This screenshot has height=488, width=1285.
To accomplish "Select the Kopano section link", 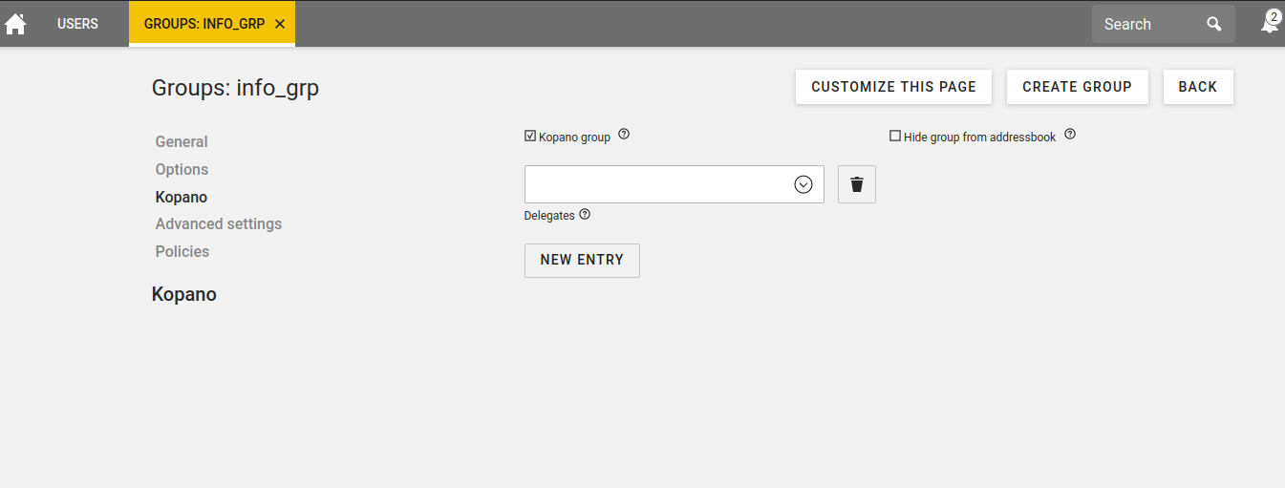I will click(182, 197).
